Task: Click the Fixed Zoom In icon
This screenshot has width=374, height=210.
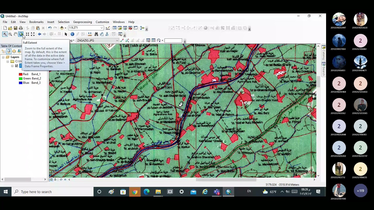Action: [27, 34]
